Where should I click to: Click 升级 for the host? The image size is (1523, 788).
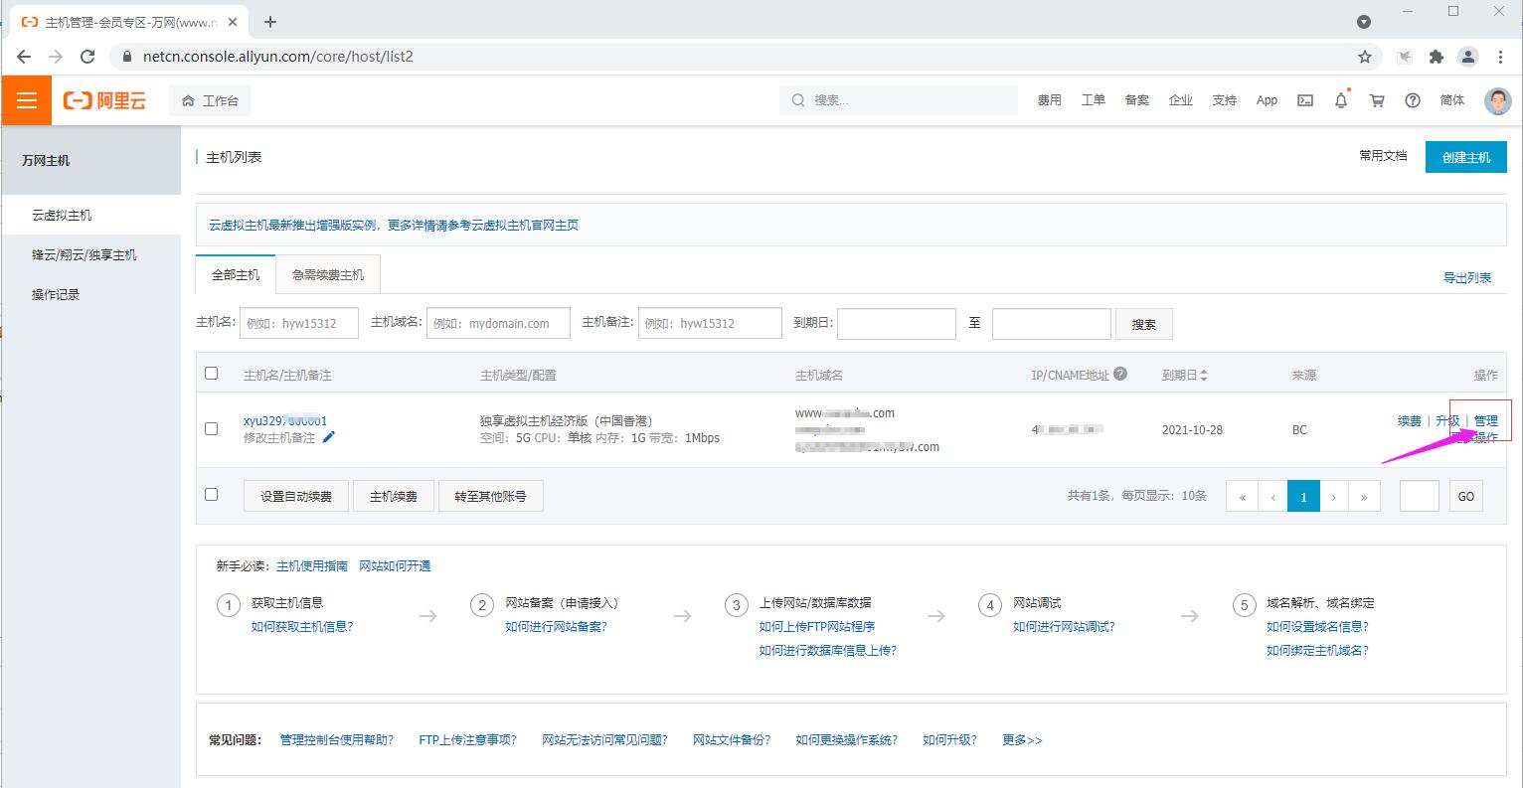(1448, 420)
